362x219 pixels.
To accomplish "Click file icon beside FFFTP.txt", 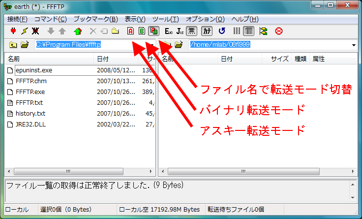I will coord(10,102).
